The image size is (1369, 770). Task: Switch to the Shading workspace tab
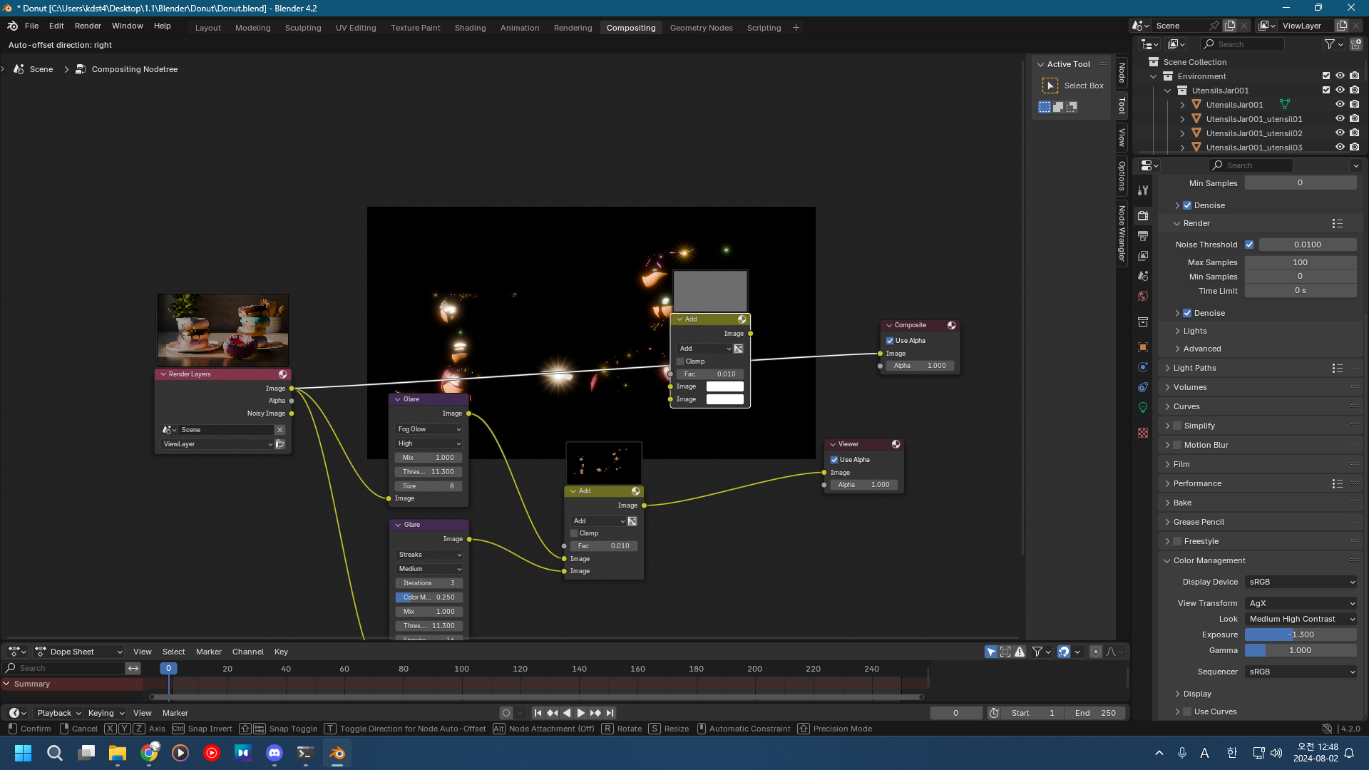470,28
